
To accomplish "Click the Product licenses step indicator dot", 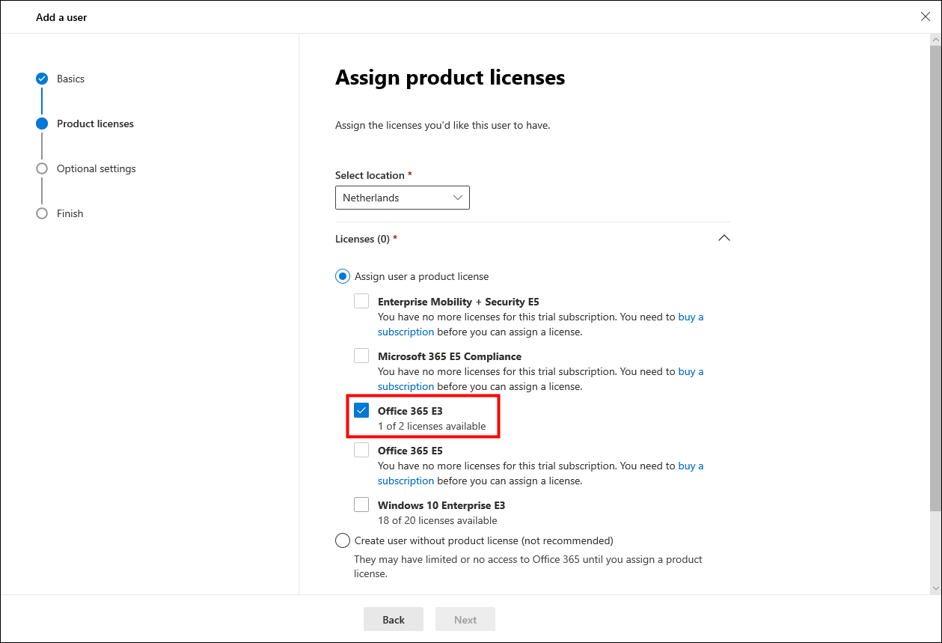I will click(42, 124).
